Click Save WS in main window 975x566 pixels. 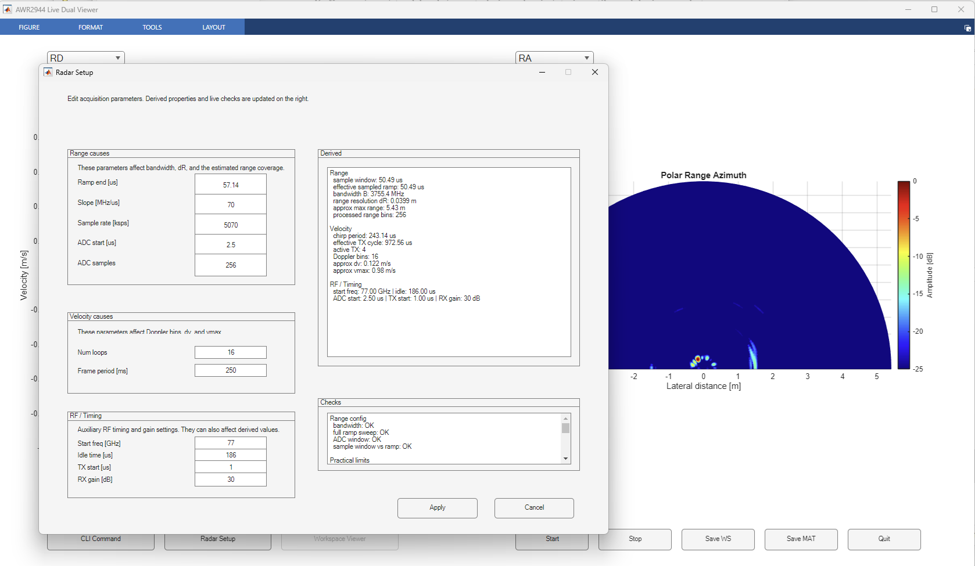pos(718,539)
